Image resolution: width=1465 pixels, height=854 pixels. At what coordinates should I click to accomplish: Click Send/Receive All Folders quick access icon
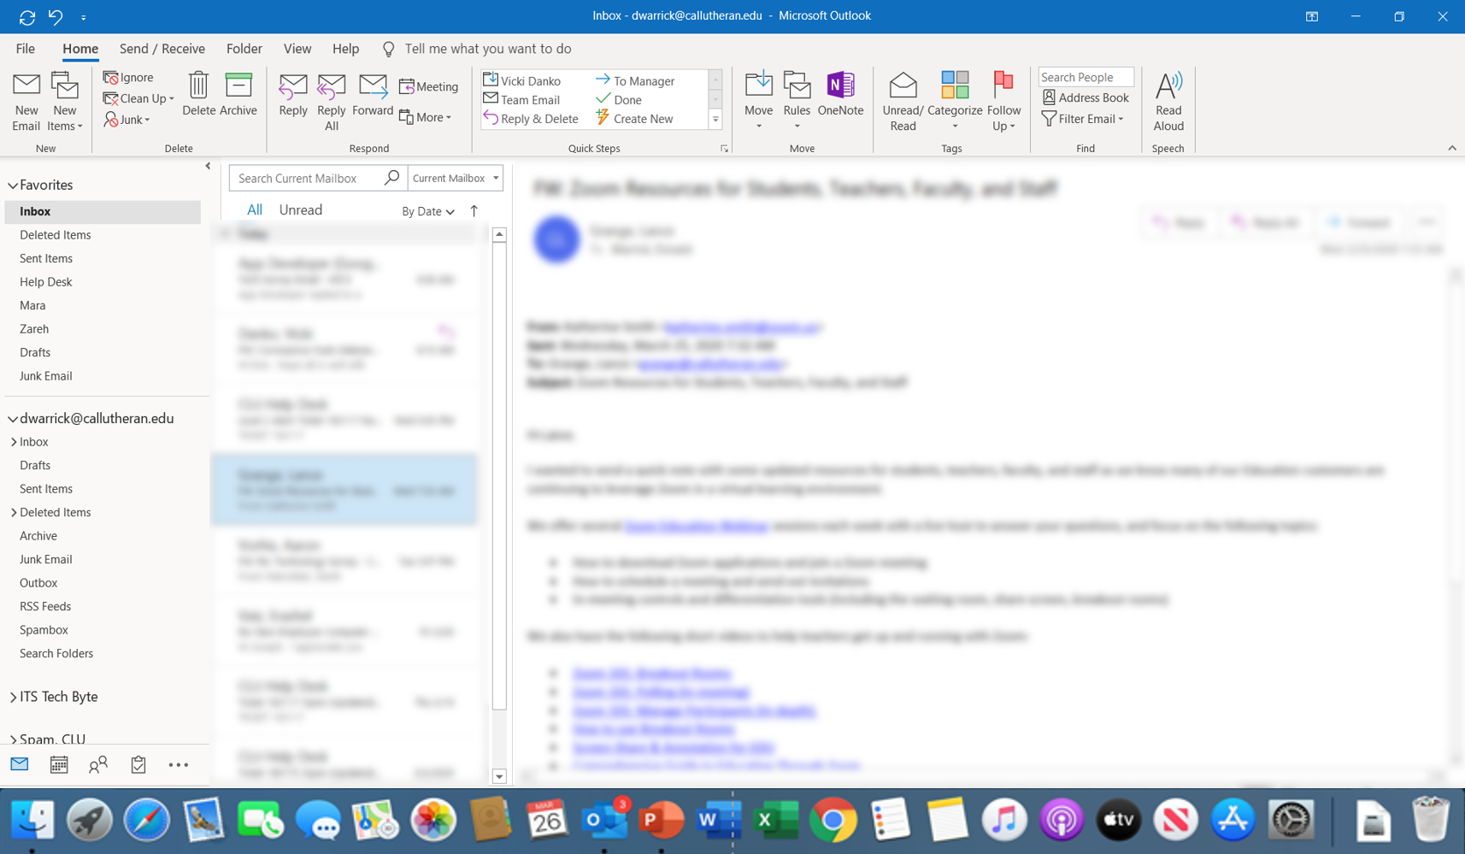pos(27,16)
